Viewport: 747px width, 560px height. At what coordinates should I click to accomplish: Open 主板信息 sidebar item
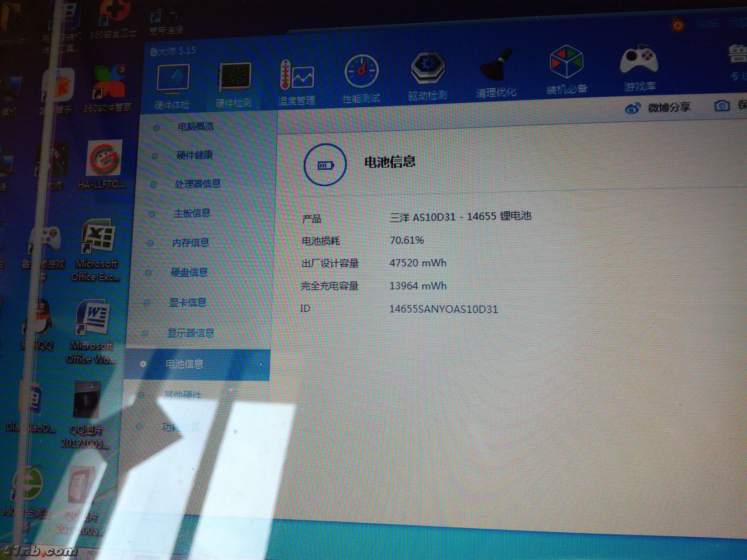pos(192,213)
